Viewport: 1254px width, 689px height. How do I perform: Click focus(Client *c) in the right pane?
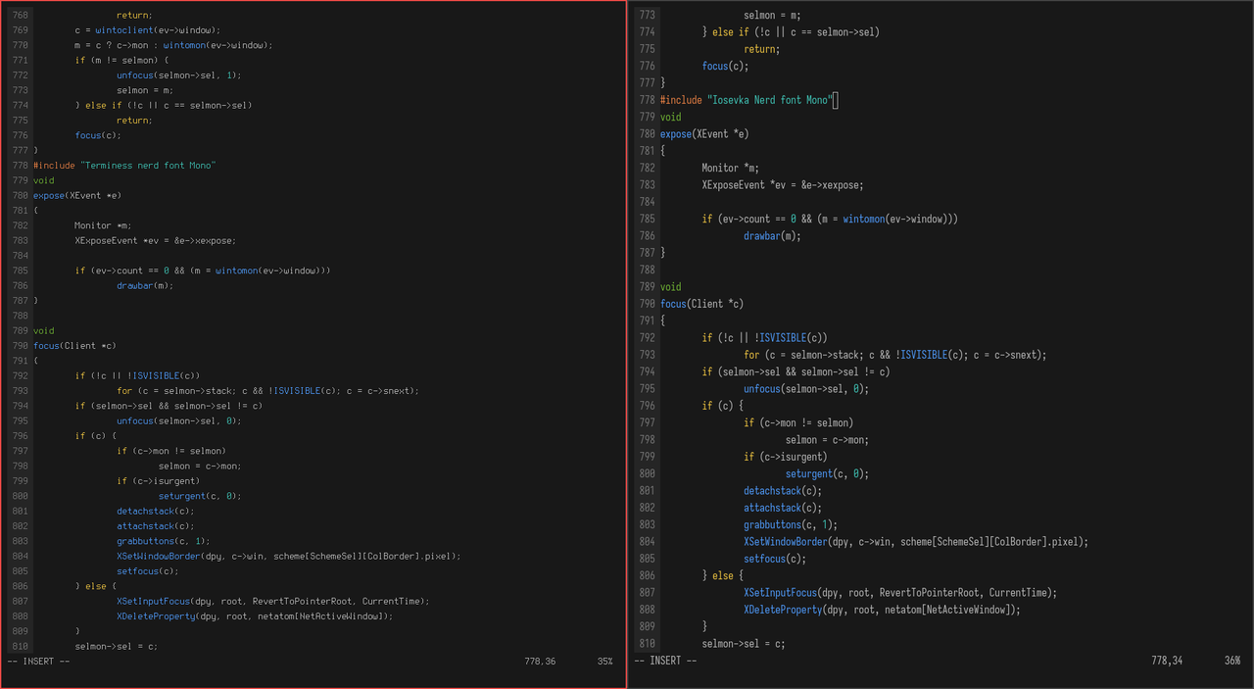tap(702, 304)
